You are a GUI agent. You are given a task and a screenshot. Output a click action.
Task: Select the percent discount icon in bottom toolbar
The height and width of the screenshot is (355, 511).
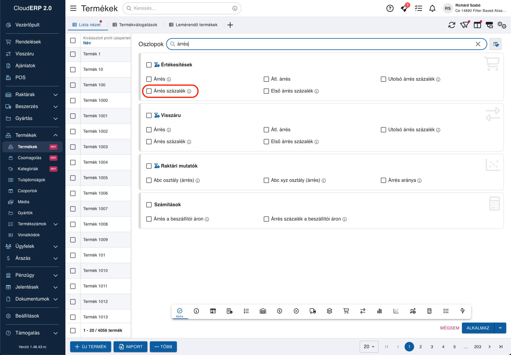coord(296,311)
